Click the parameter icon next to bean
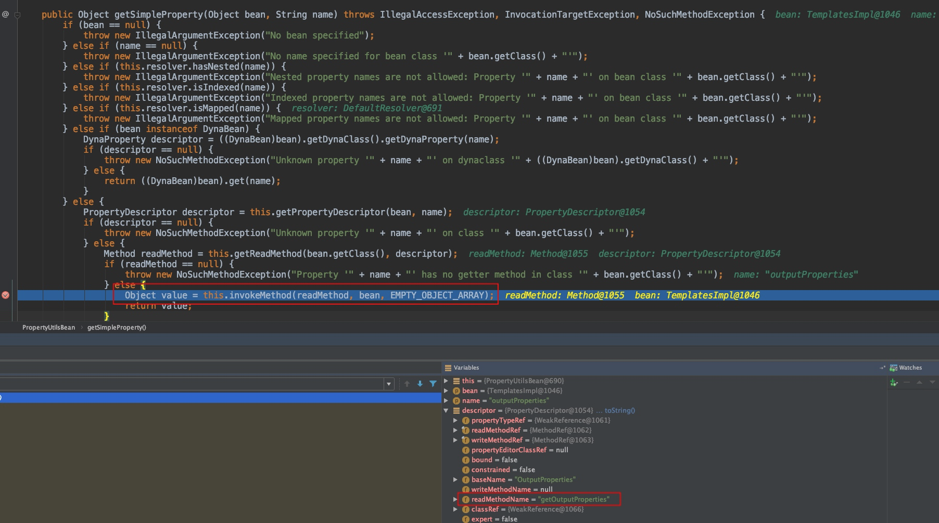This screenshot has width=939, height=523. [x=456, y=391]
